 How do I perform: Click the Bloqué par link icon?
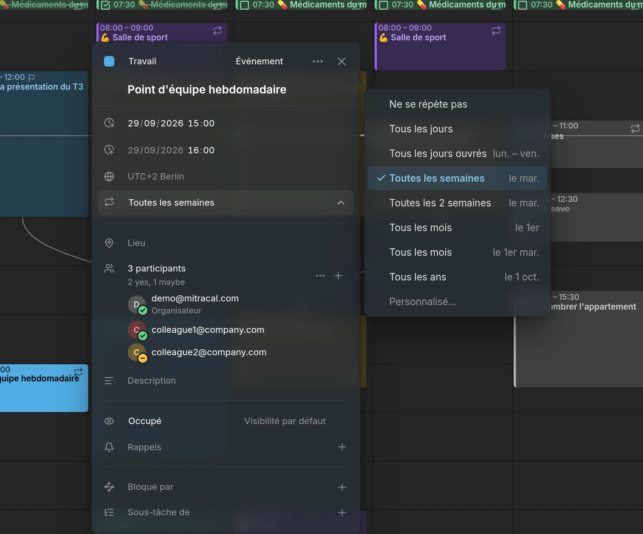point(109,487)
